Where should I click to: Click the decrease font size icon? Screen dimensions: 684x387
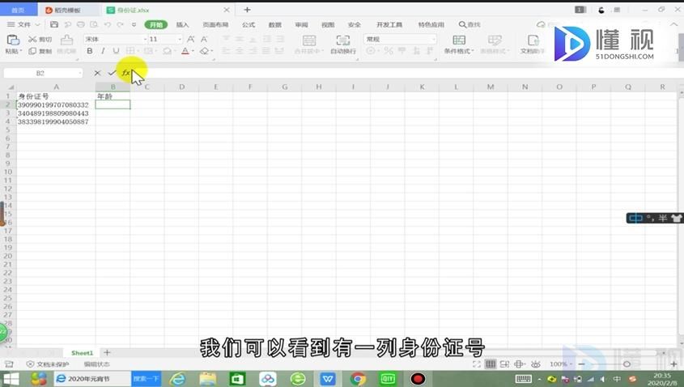[204, 40]
